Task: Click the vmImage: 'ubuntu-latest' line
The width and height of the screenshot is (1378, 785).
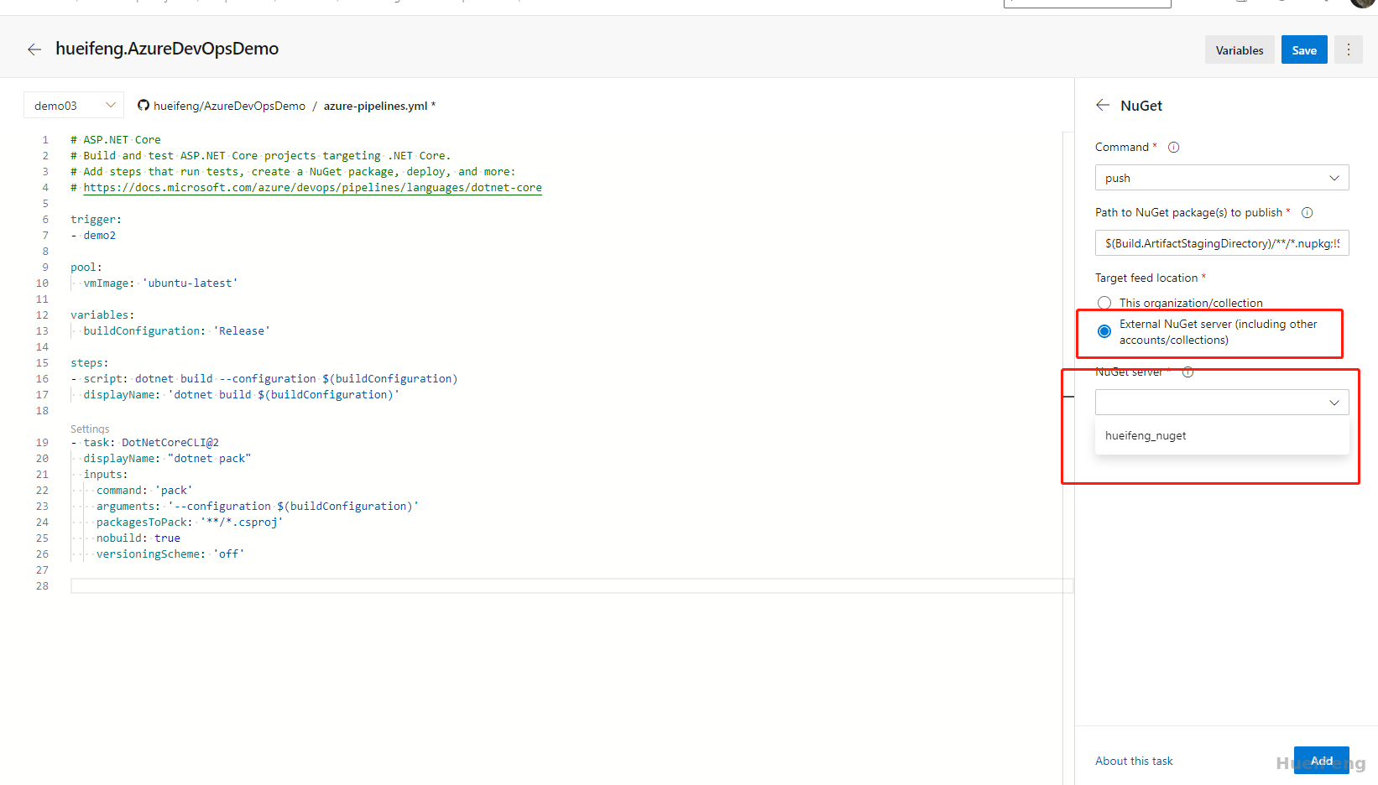Action: [160, 283]
